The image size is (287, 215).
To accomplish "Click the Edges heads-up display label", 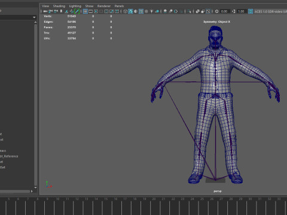I will click(x=48, y=21).
